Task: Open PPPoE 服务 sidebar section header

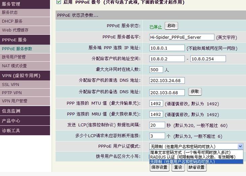Action: pos(25,40)
